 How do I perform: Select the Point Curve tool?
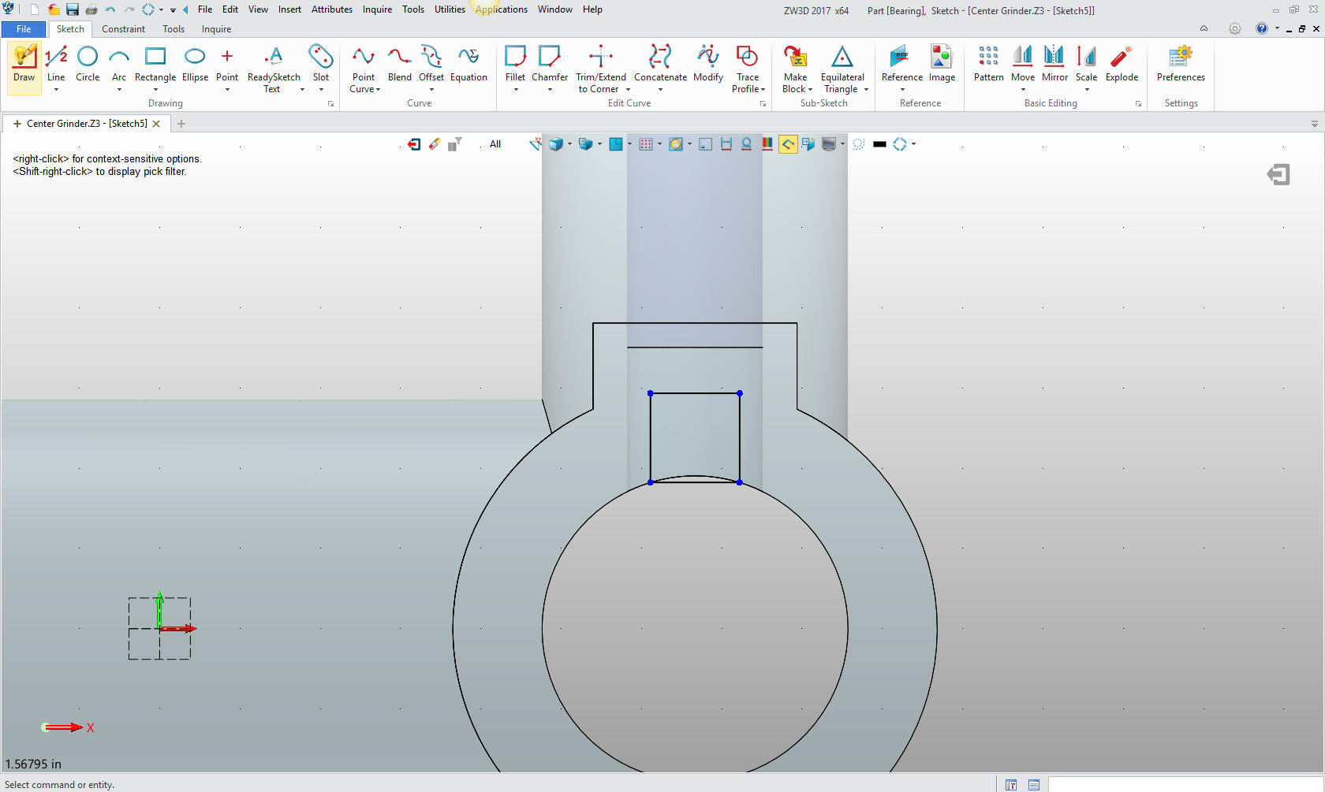coord(364,69)
